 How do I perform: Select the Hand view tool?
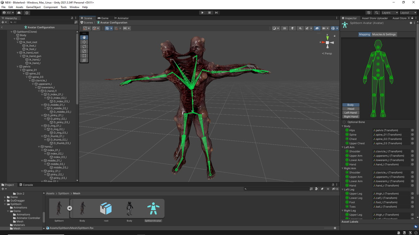click(84, 37)
